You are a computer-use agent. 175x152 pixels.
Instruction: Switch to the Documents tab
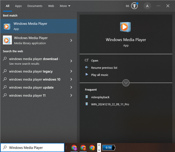coord(35,6)
